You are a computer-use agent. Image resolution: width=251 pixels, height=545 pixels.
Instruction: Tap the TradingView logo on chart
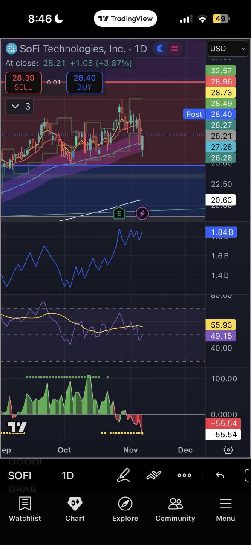coord(17,427)
